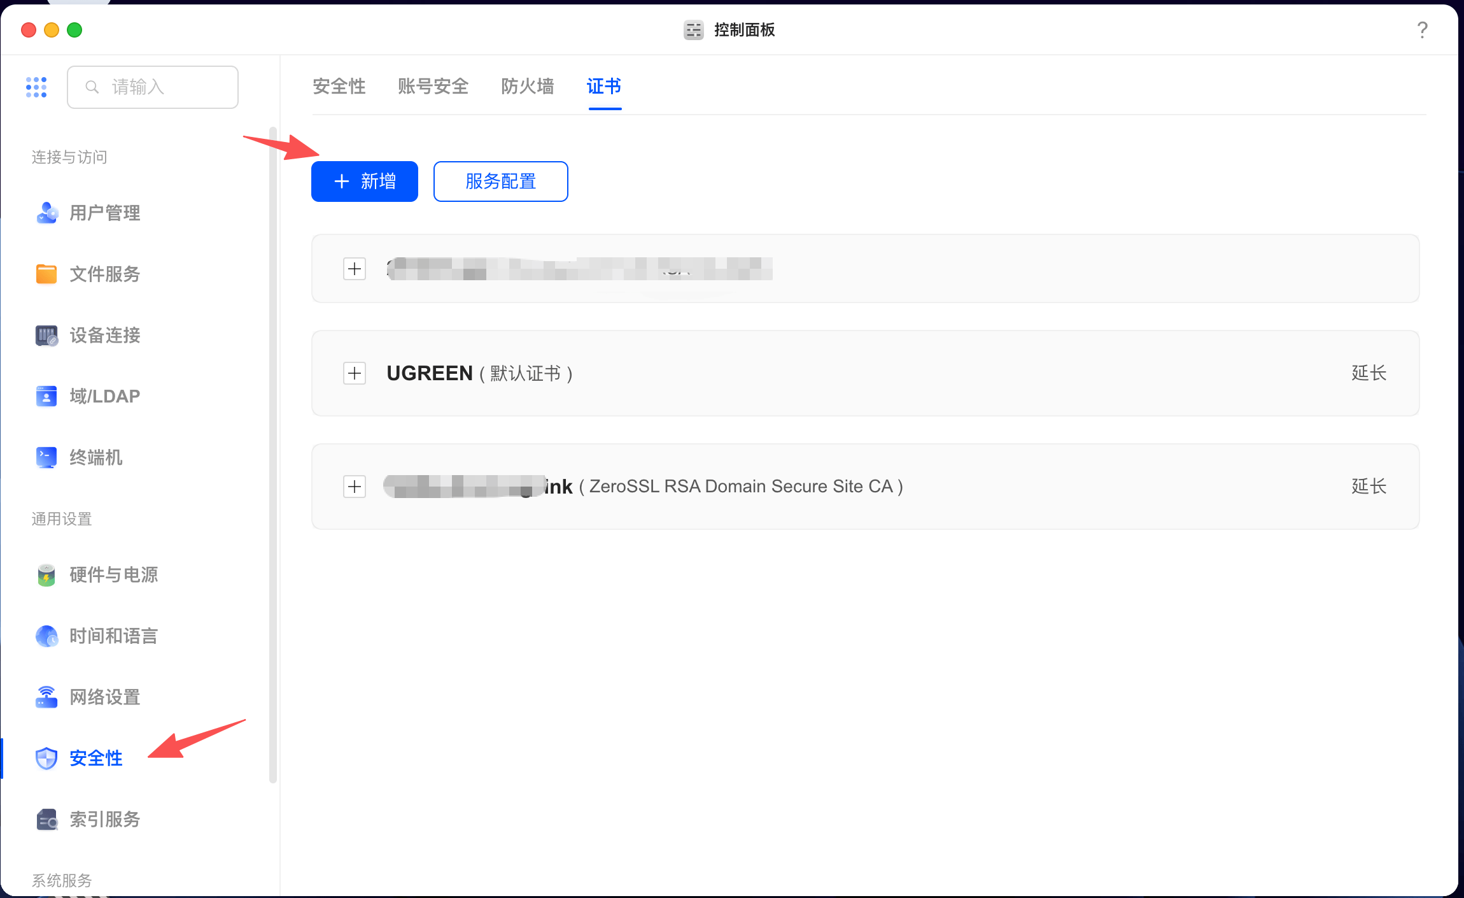Open File Services (文件服务) folder icon
This screenshot has height=898, width=1464.
pos(46,274)
